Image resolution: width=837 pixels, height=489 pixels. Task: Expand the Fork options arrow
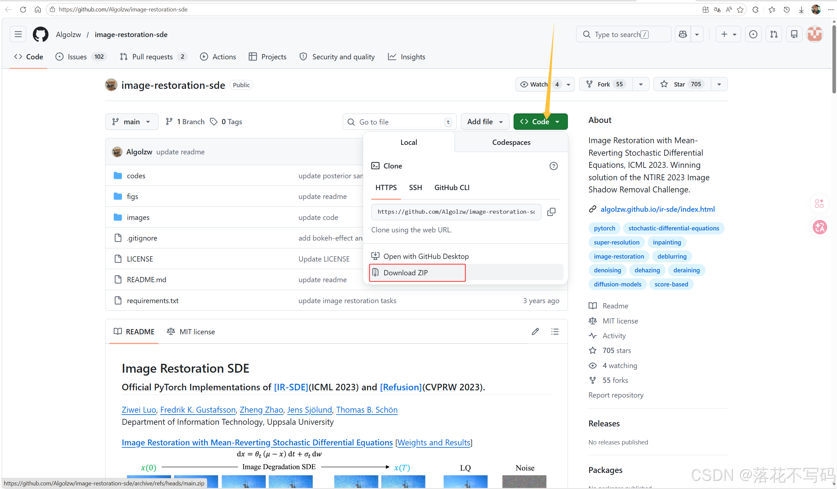pyautogui.click(x=641, y=84)
